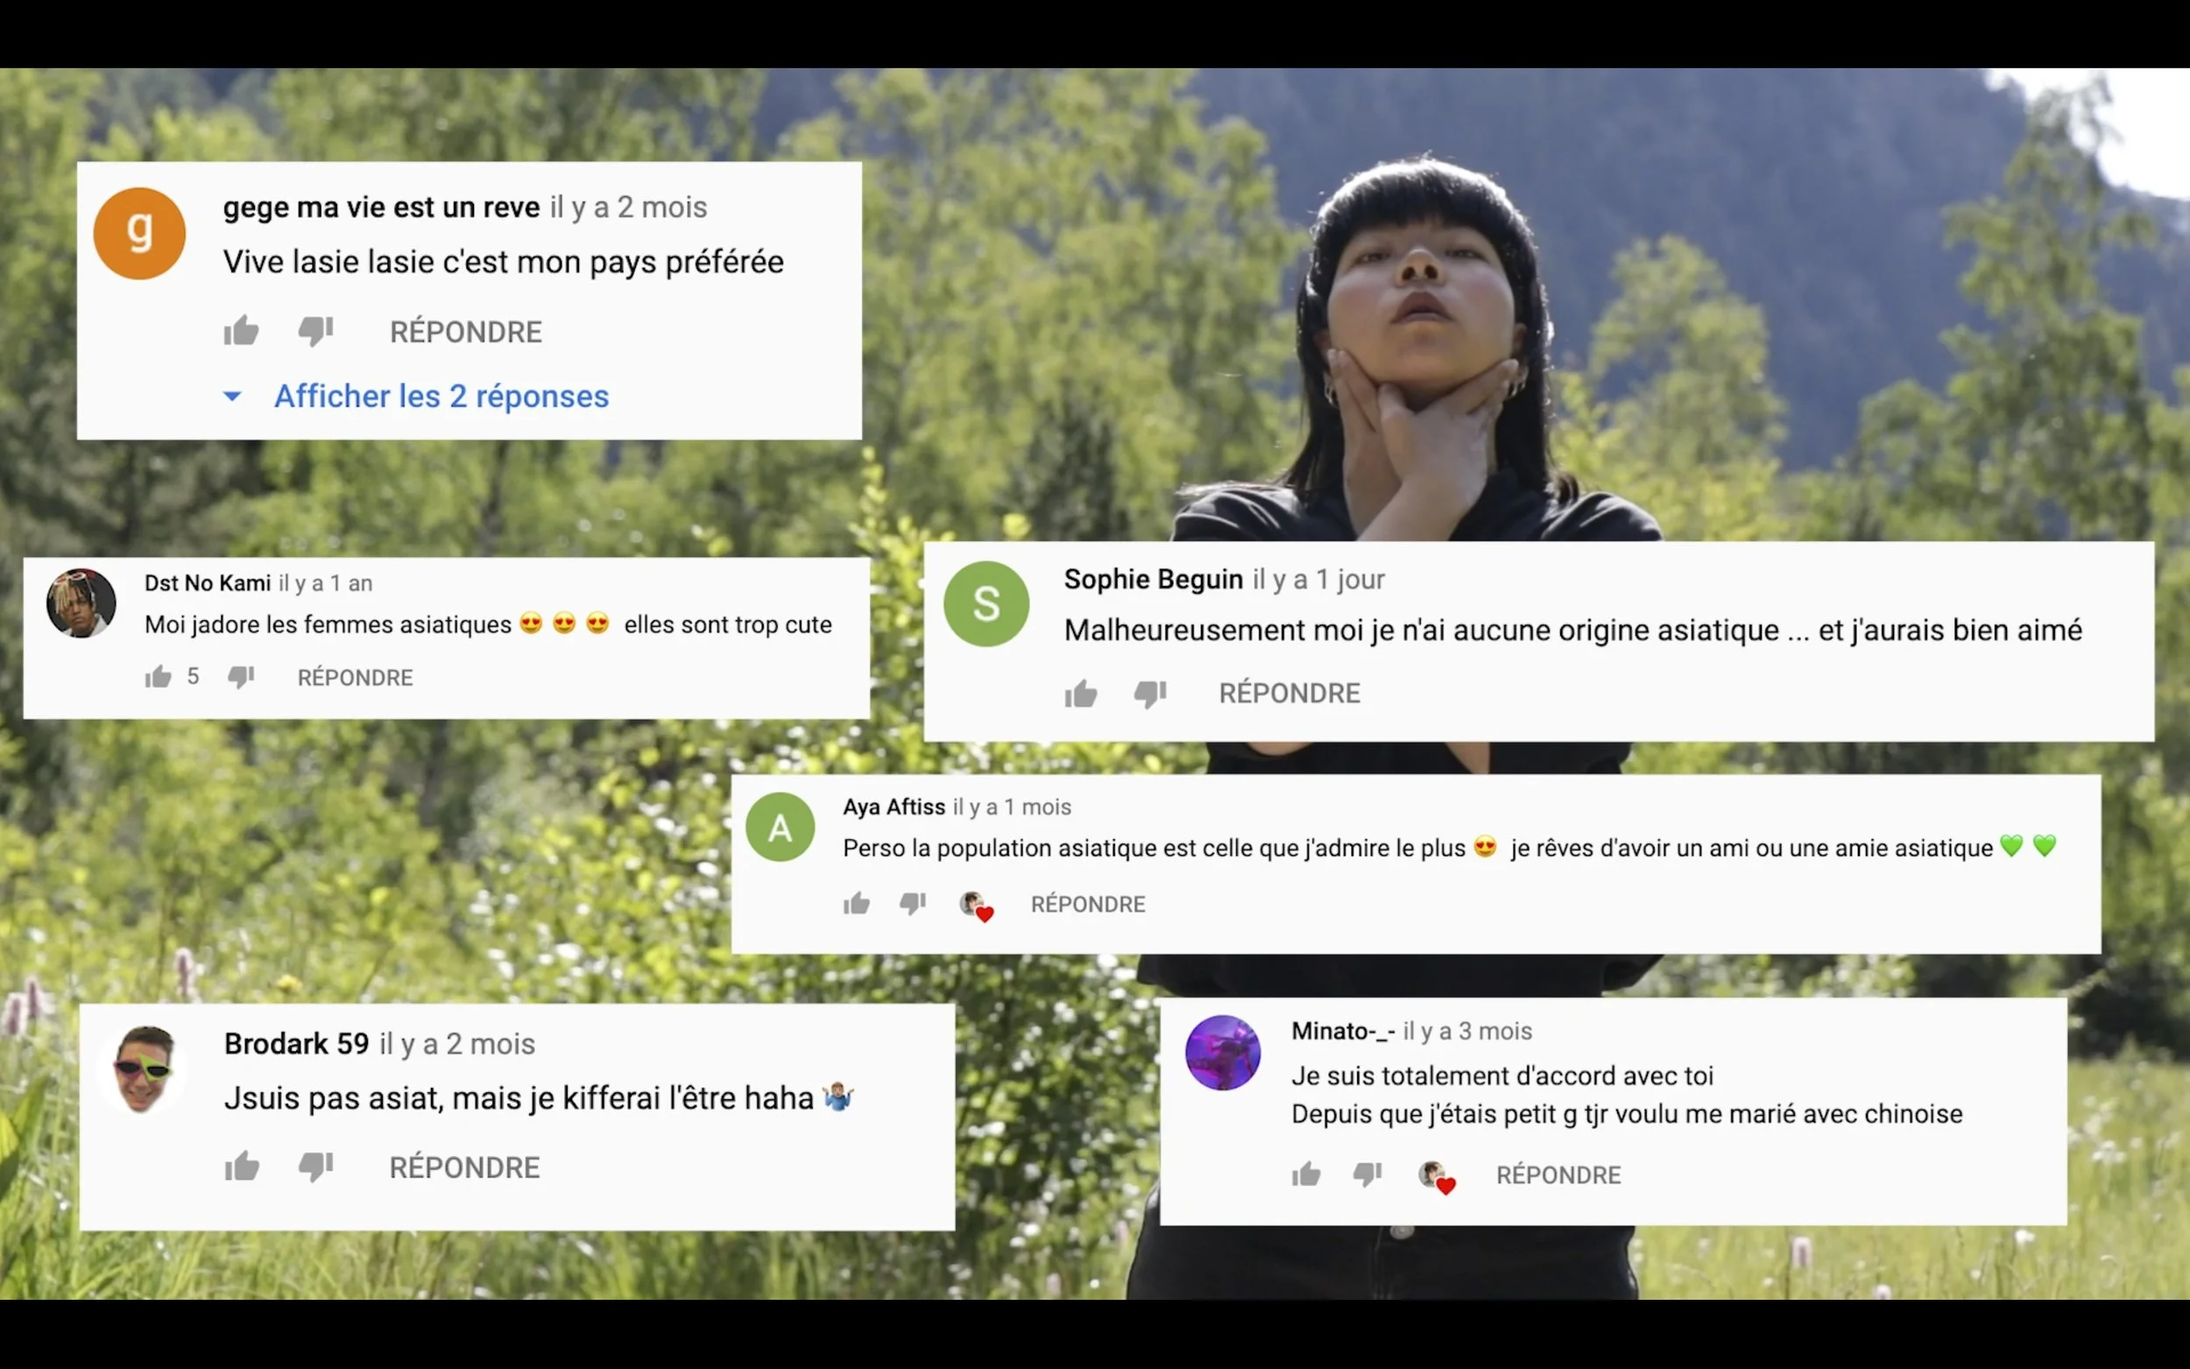Viewport: 2190px width, 1369px height.
Task: Dislike the gege ma vie est un reve comment
Action: click(x=316, y=332)
